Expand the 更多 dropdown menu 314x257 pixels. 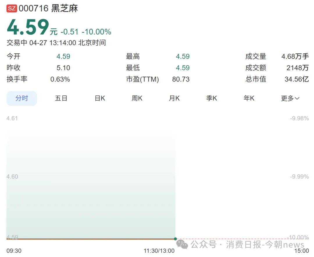[x=290, y=98]
